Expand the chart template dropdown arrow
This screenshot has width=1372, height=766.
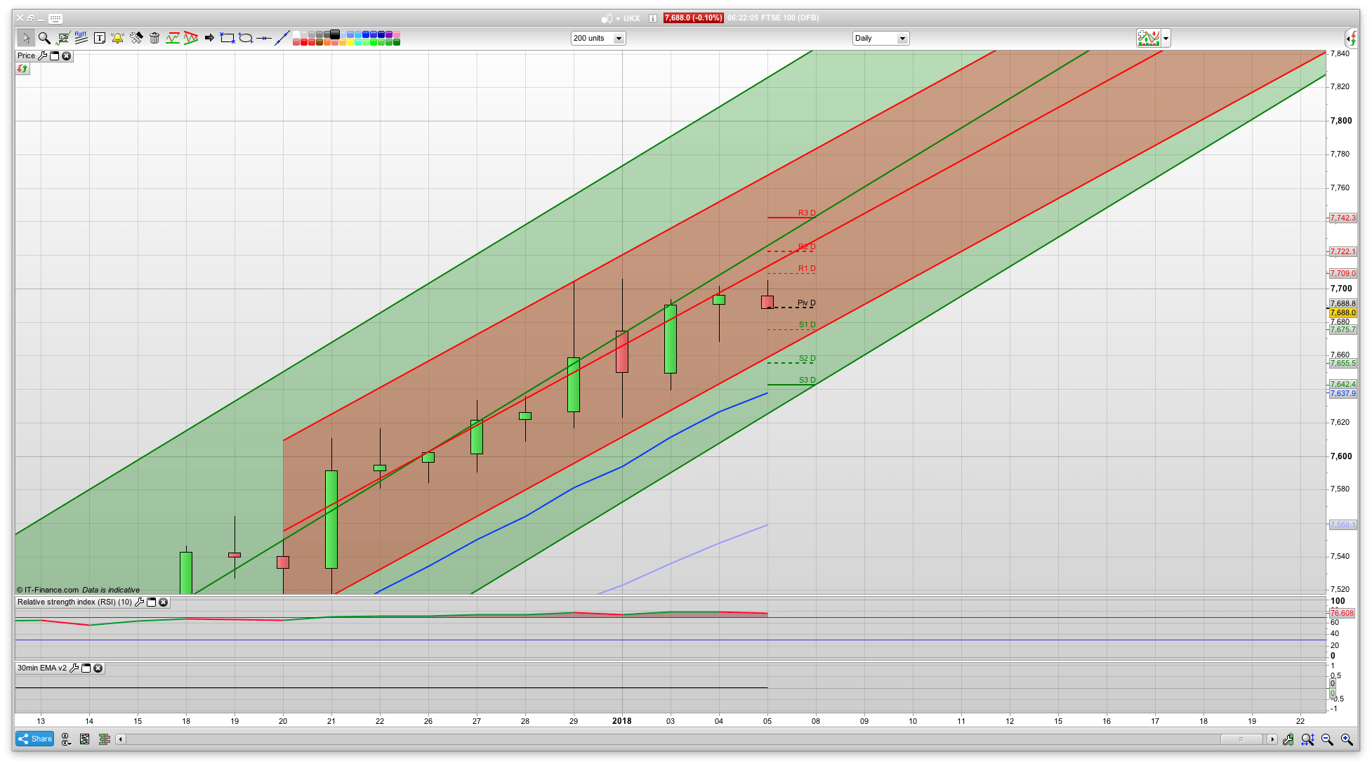tap(1166, 38)
